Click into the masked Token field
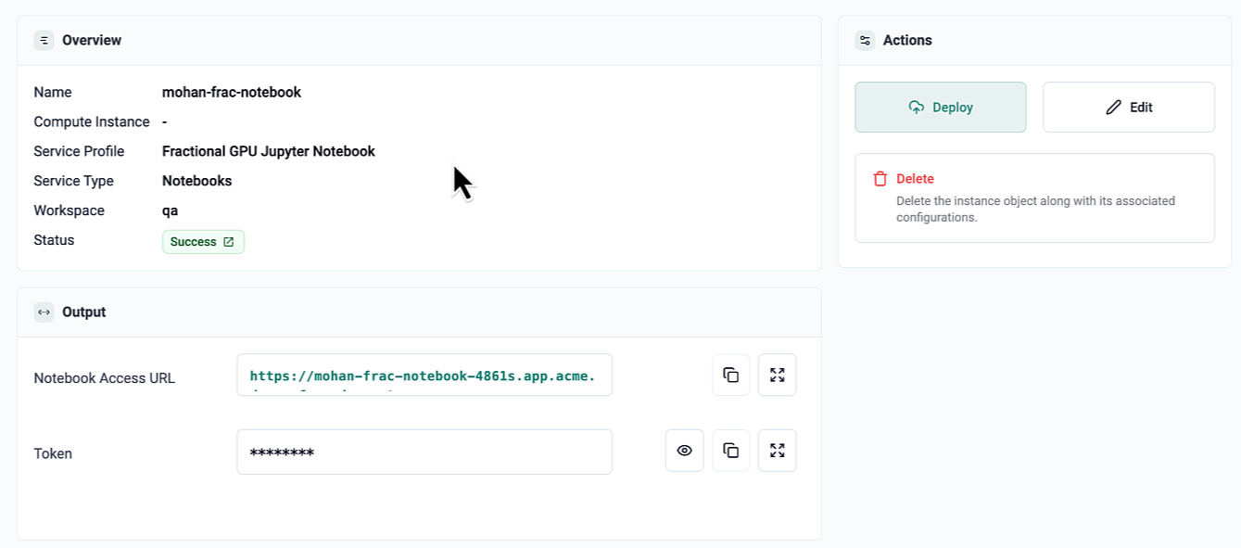Screen dimensions: 1241x548 424,452
